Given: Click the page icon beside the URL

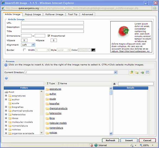Looking at the screenshot, I should [x=3, y=8].
